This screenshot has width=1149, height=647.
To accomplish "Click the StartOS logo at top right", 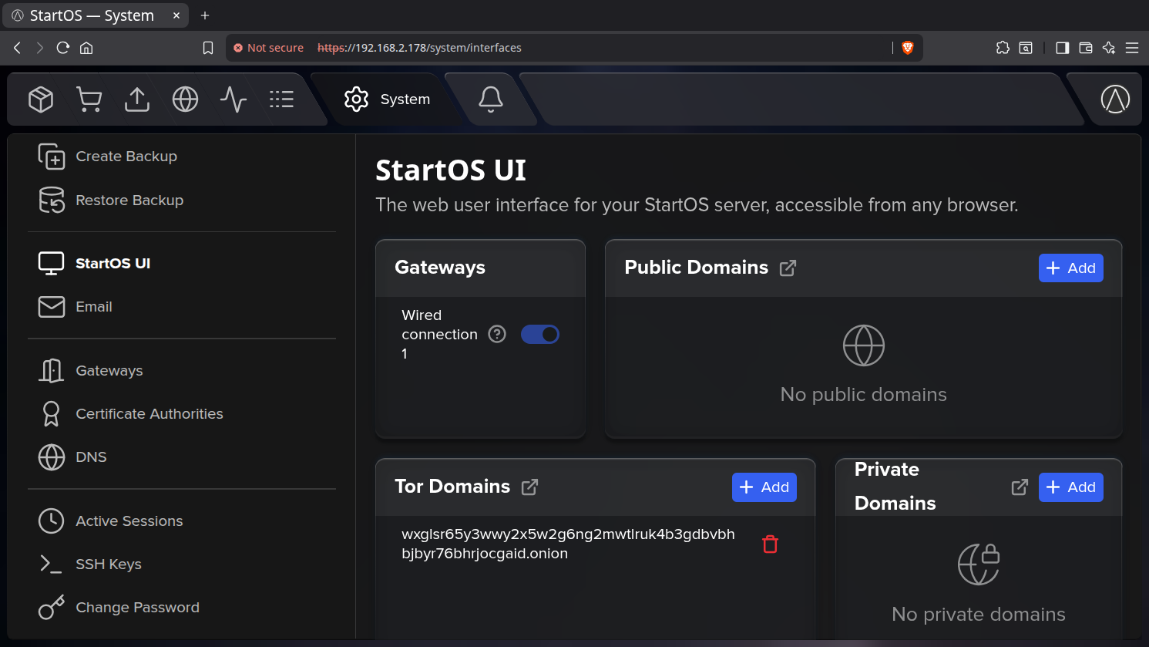I will pyautogui.click(x=1115, y=99).
